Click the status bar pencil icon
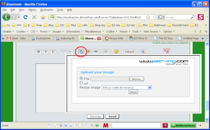The height and width of the screenshot is (130, 210). (56, 125)
